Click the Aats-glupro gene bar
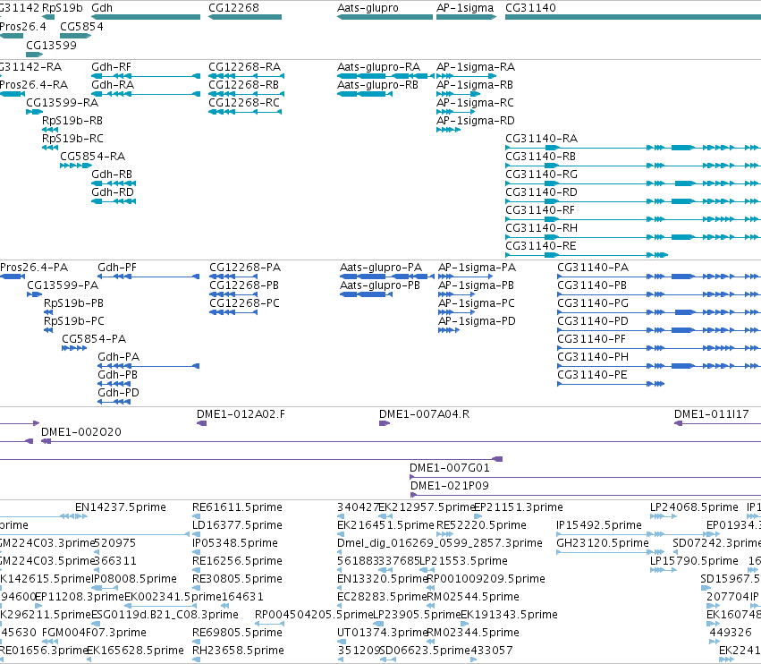761x664 pixels. coord(385,17)
